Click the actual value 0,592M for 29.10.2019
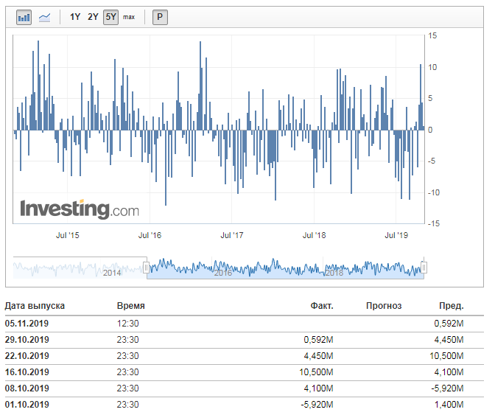Screen dimensions: 495x415 tap(318, 340)
